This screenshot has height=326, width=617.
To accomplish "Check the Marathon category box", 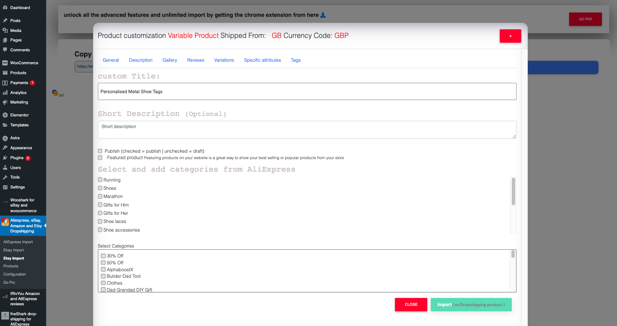I will [100, 196].
